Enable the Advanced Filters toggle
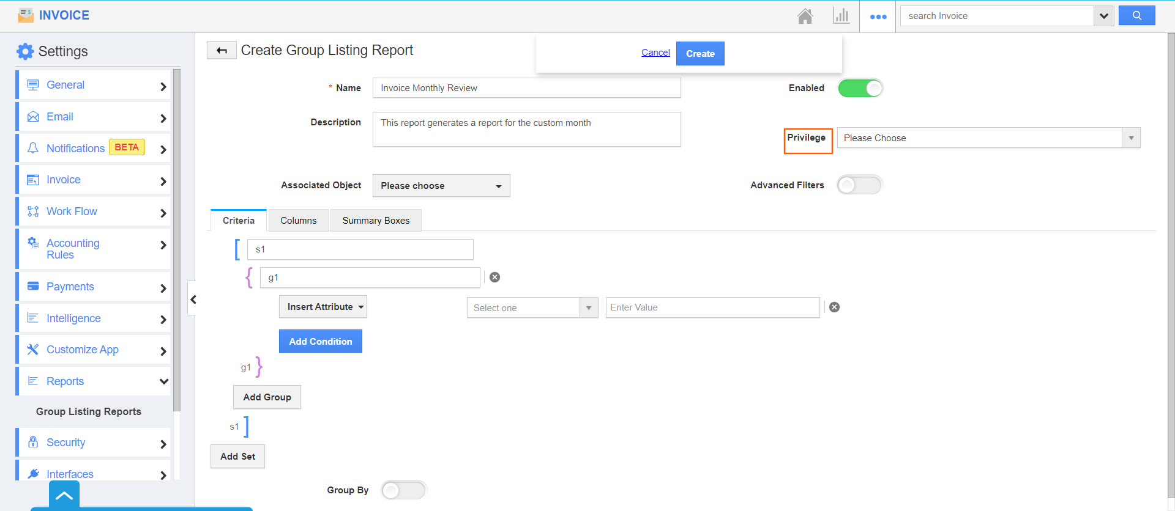Image resolution: width=1175 pixels, height=511 pixels. 859,185
